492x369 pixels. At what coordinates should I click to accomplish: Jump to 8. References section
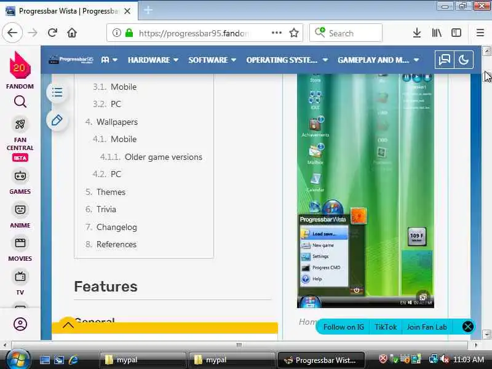(x=111, y=244)
